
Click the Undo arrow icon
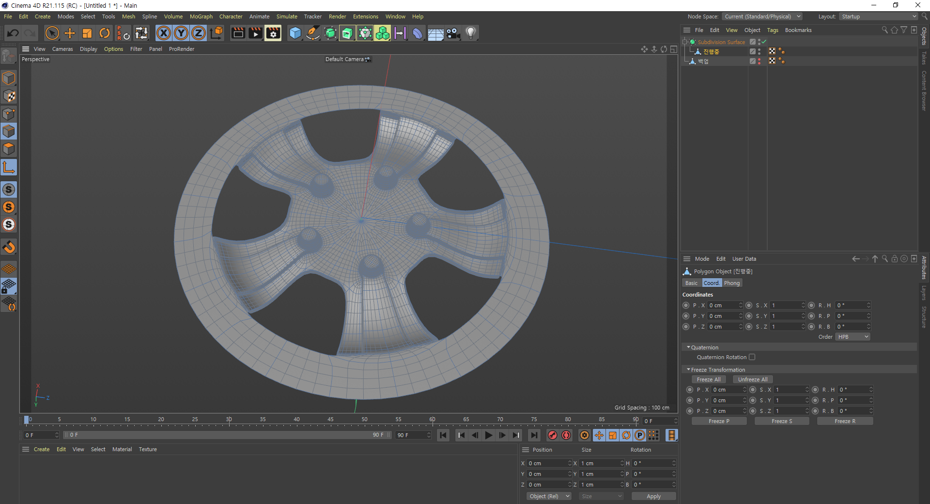pyautogui.click(x=13, y=33)
